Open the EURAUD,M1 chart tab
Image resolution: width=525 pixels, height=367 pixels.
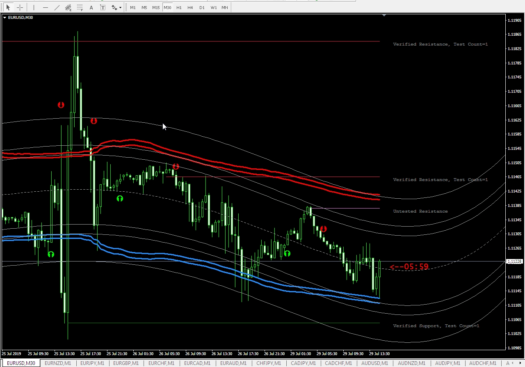[233, 363]
